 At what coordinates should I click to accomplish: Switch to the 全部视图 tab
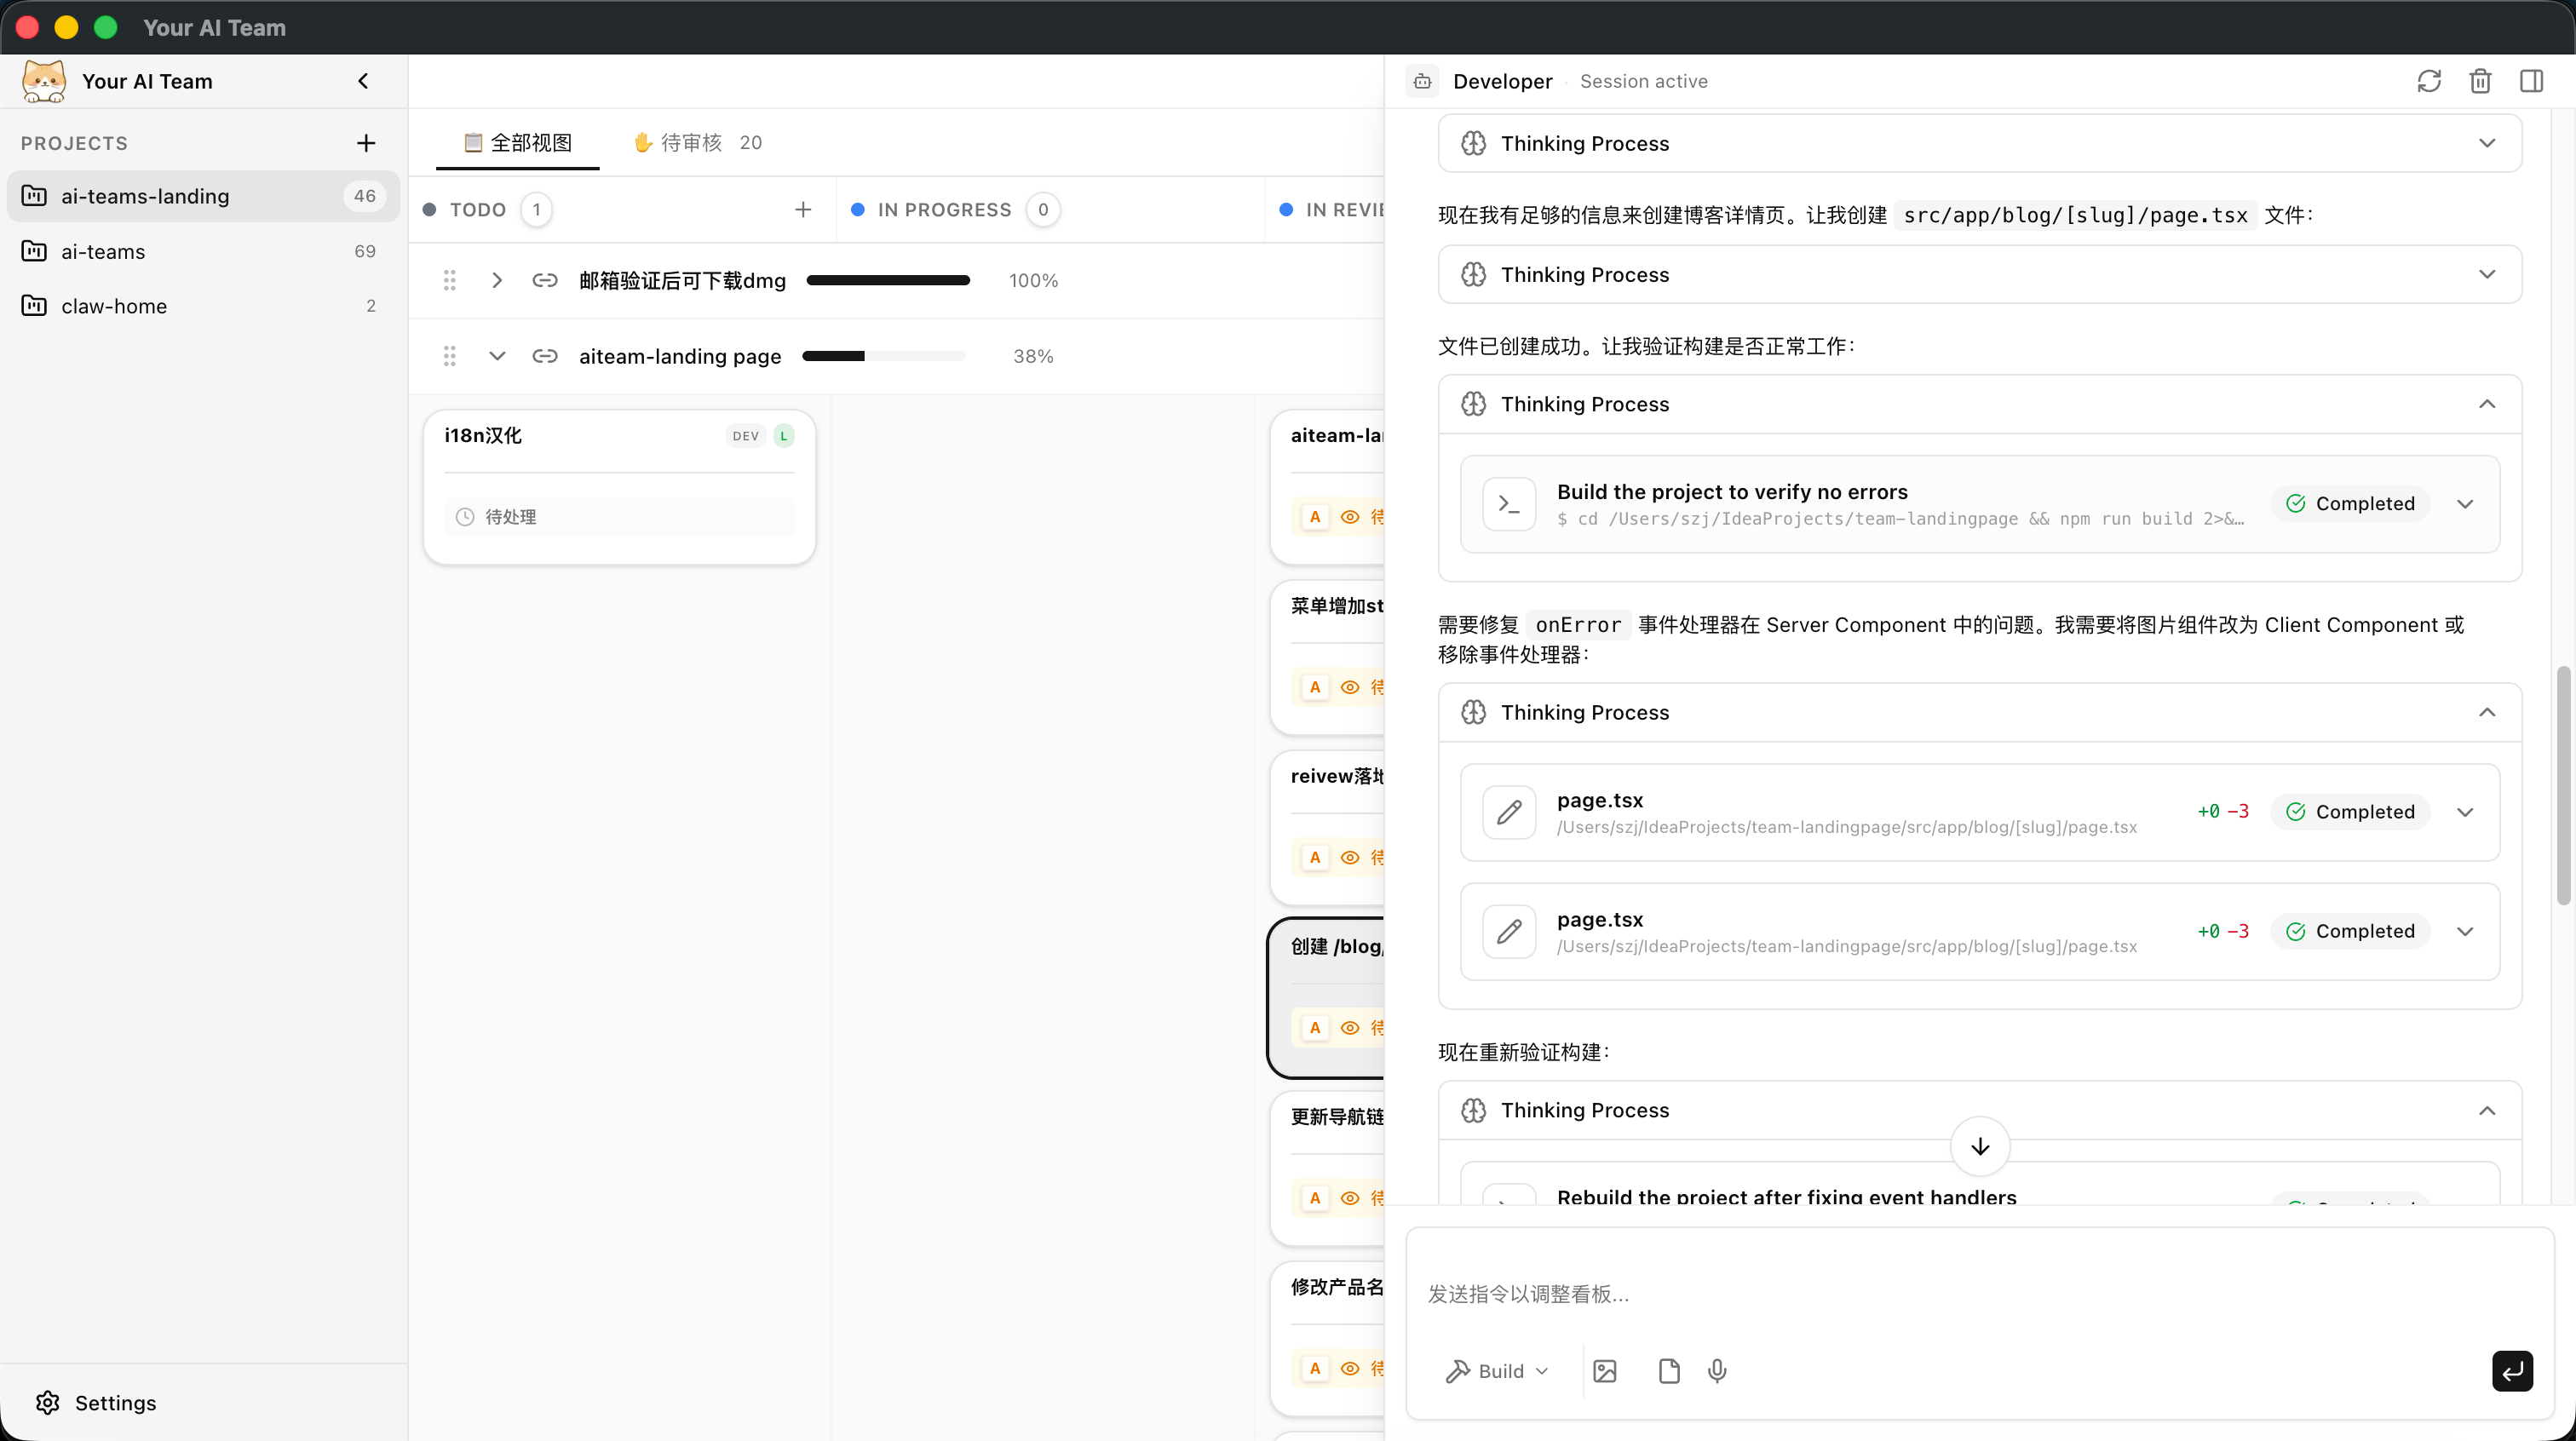pos(517,143)
